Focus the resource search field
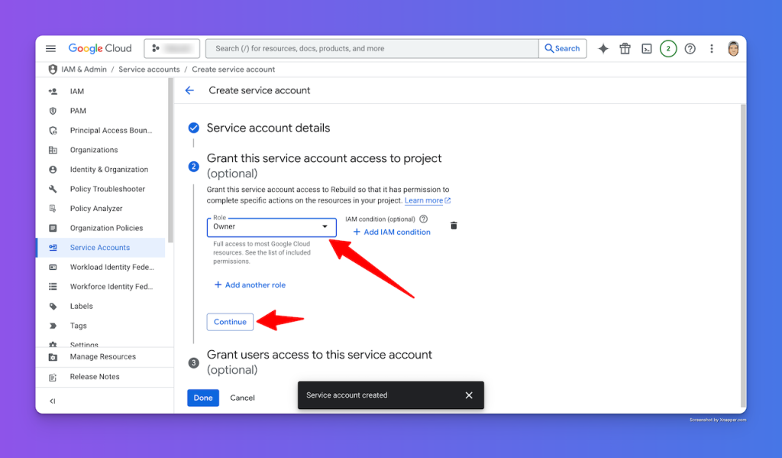Viewport: 782px width, 458px height. (x=372, y=48)
